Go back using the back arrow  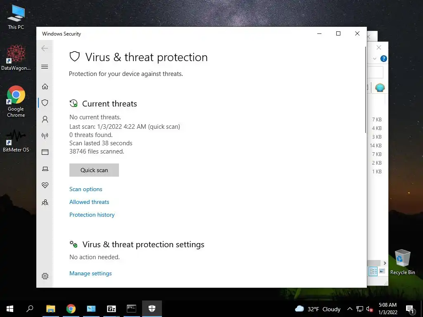pyautogui.click(x=45, y=48)
